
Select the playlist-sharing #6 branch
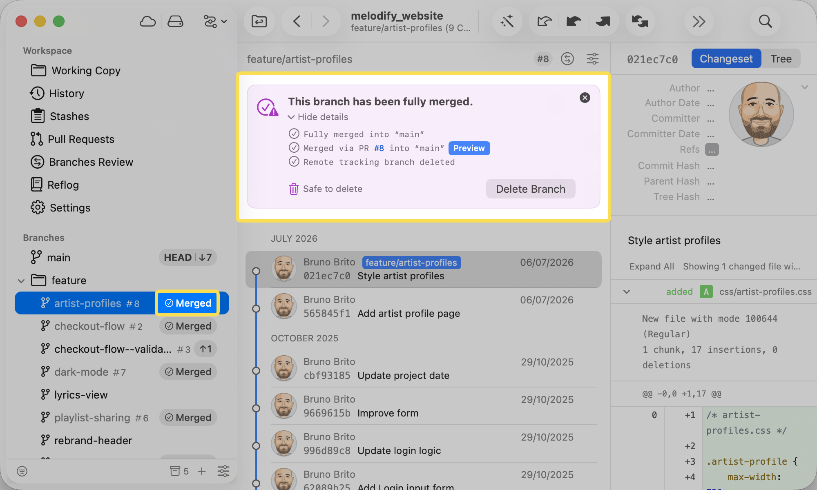coord(122,418)
